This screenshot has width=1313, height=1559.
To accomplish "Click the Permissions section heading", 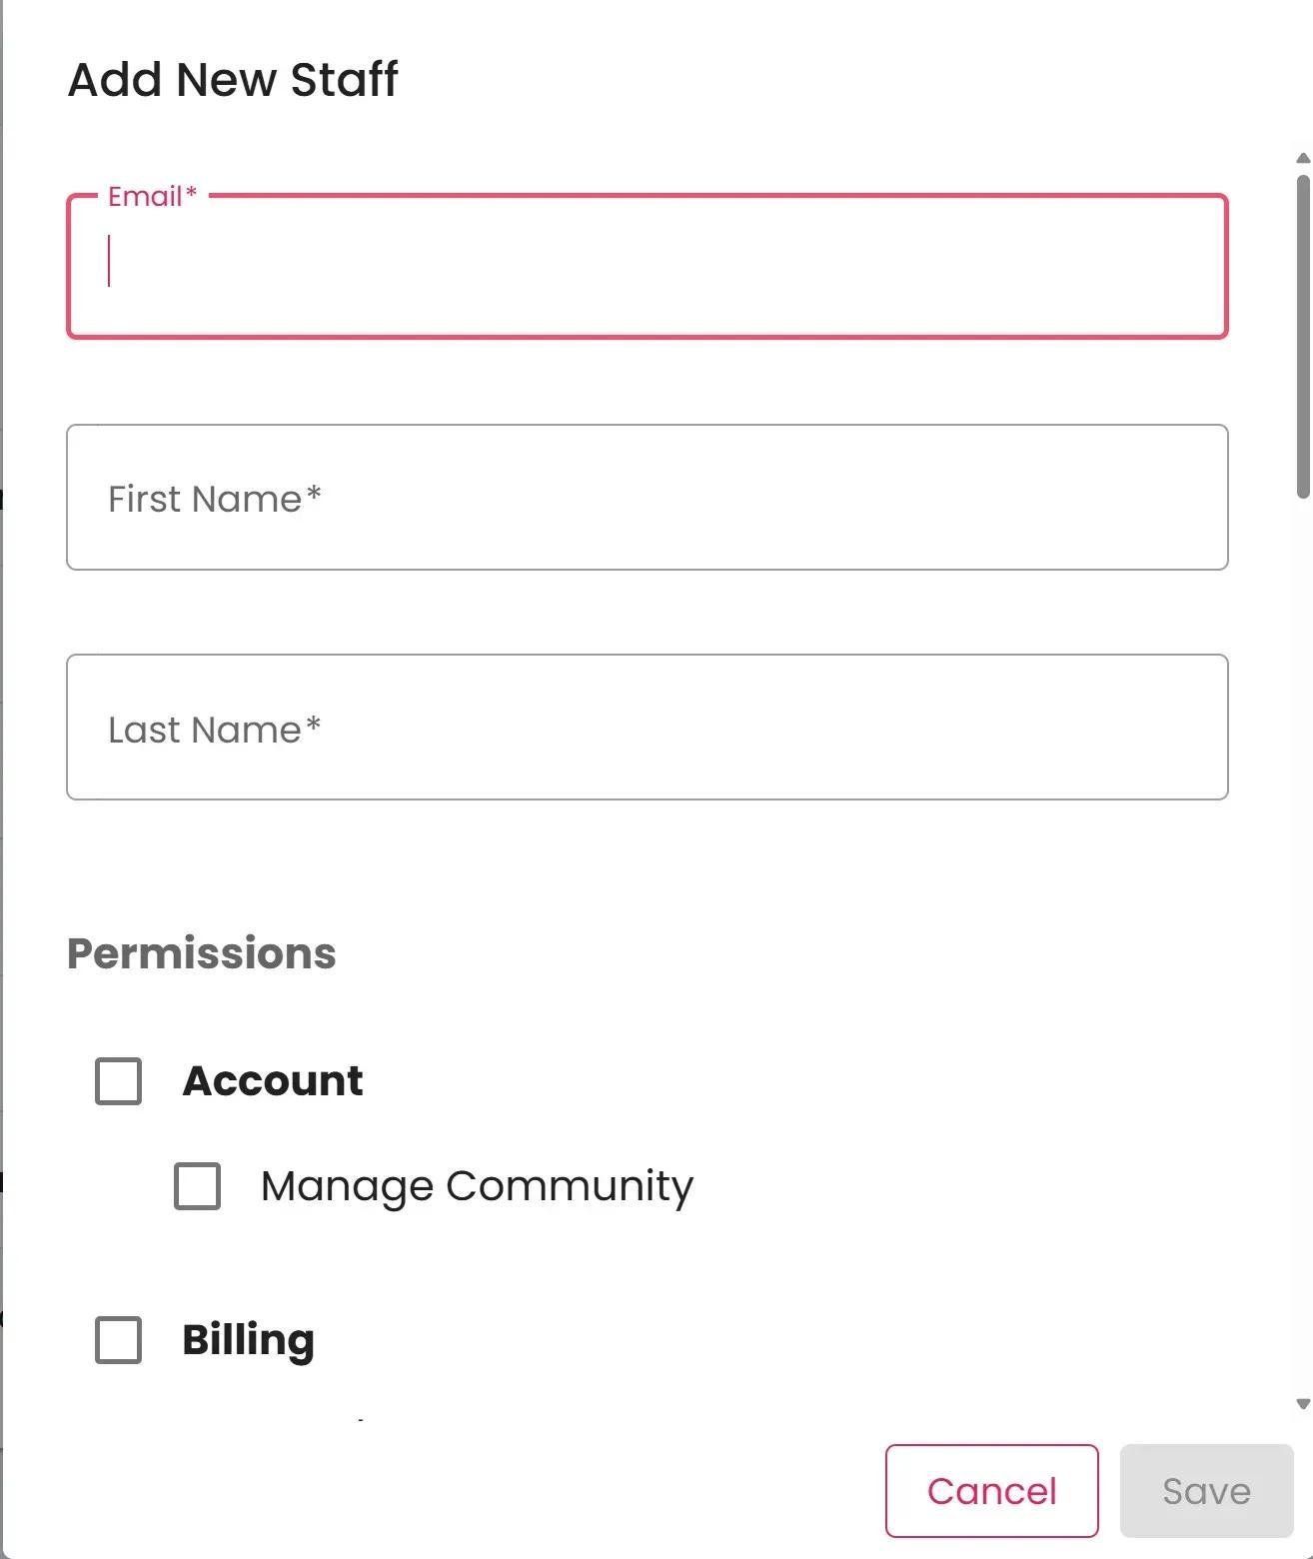I will coord(201,953).
